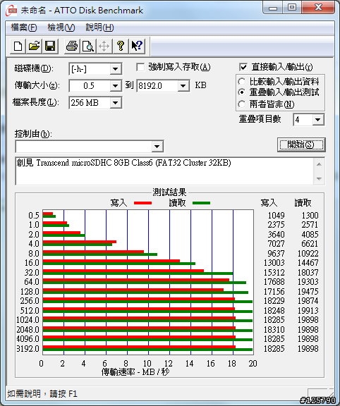The image size is (340, 406).
Task: Select the 重疊輸入/輸出測試 radio button
Action: 242,92
